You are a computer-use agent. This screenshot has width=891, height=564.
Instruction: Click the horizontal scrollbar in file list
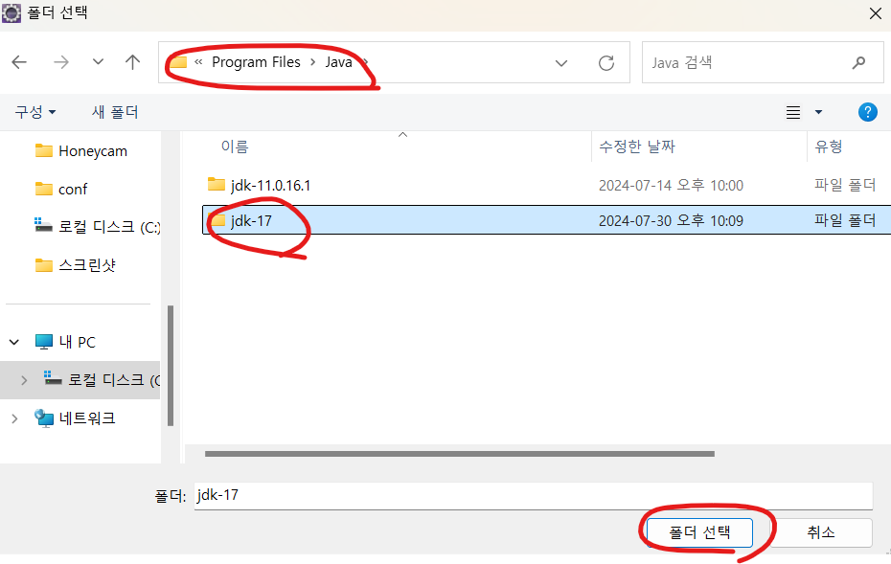pos(459,454)
